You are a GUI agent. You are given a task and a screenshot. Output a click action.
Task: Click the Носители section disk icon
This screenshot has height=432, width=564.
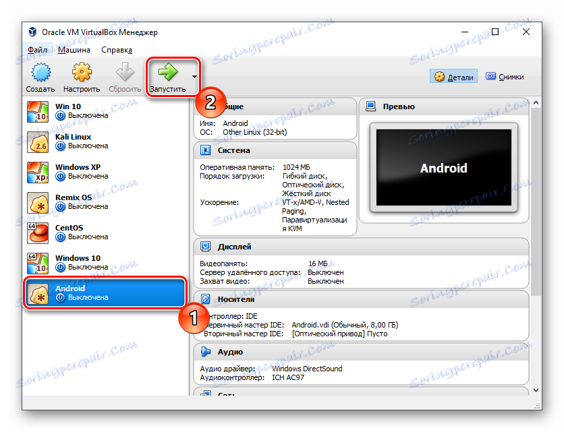click(x=205, y=299)
